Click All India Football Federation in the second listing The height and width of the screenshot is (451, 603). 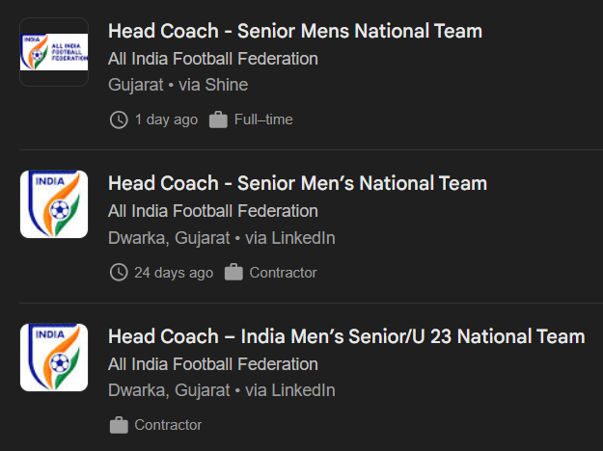pyautogui.click(x=213, y=211)
